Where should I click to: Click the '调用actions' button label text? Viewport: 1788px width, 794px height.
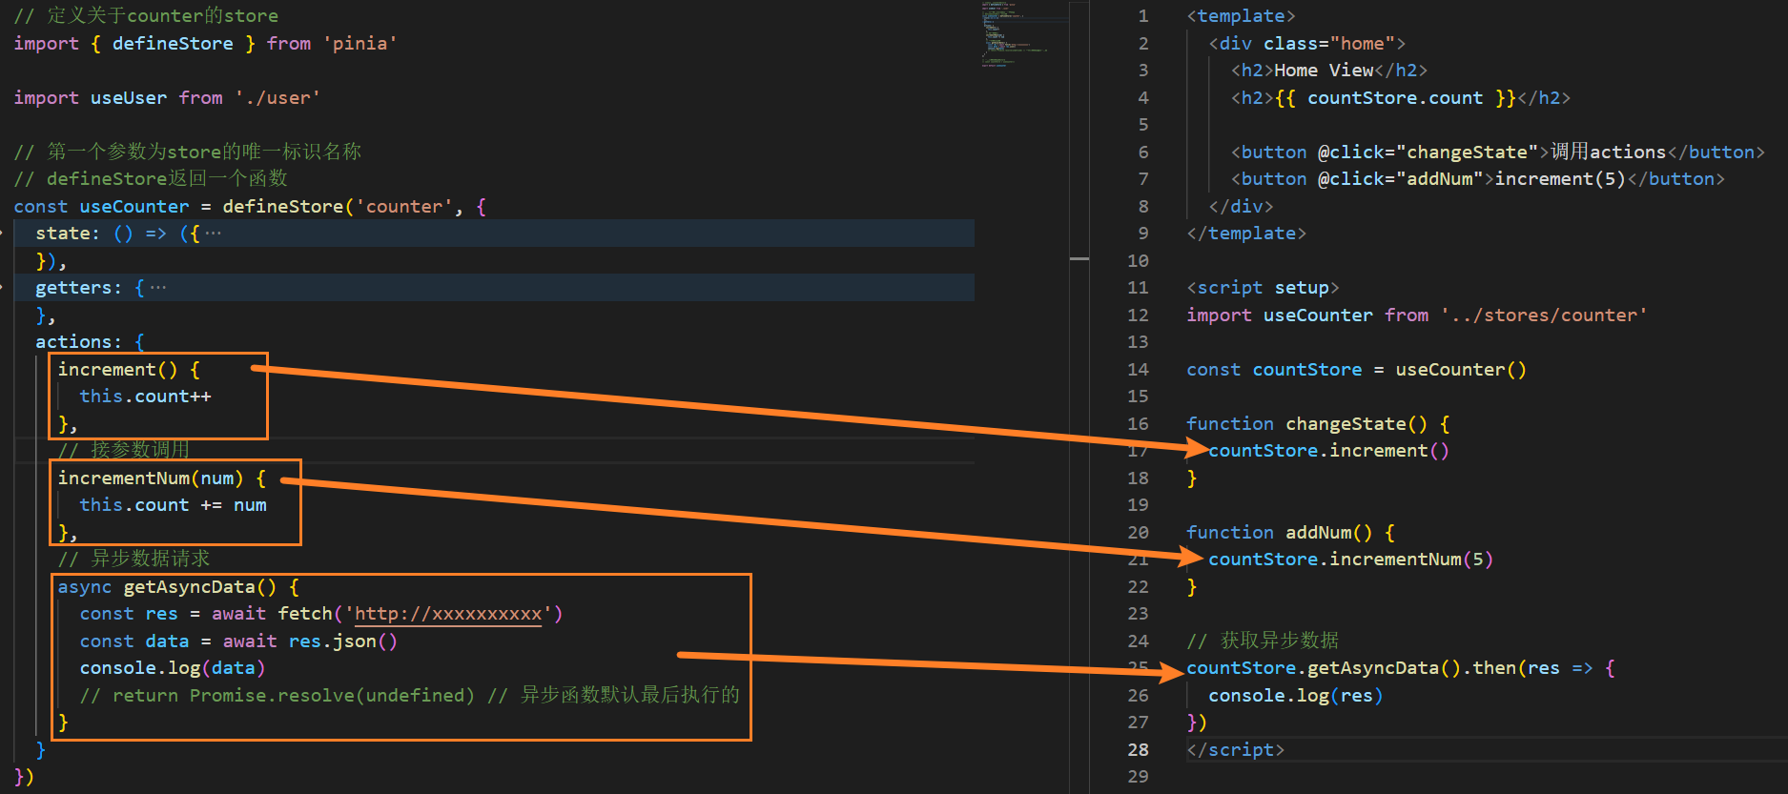click(1608, 153)
